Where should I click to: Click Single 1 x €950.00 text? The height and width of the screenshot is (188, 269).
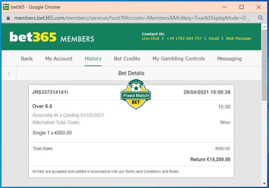tap(52, 133)
